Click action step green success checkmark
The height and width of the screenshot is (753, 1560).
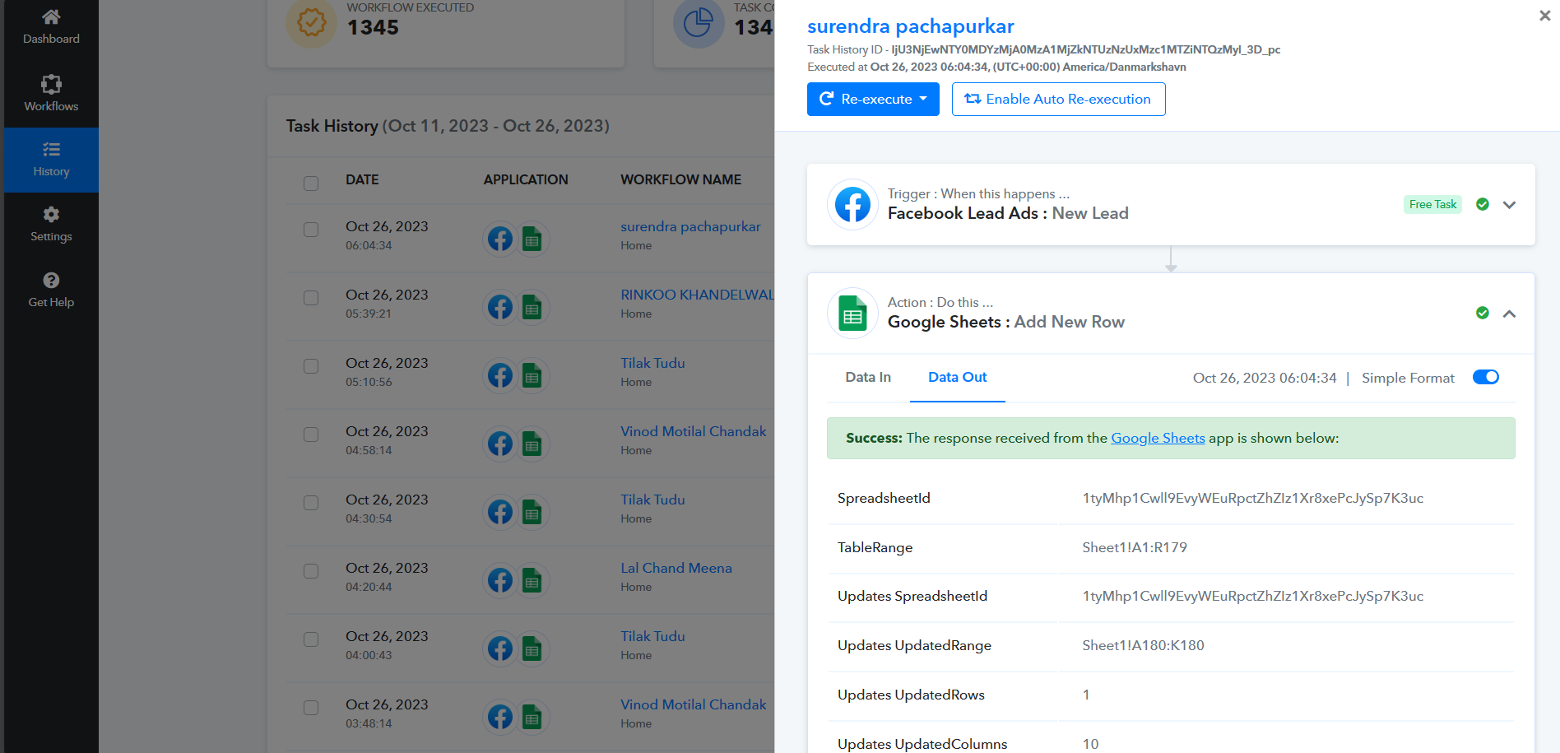[1483, 313]
